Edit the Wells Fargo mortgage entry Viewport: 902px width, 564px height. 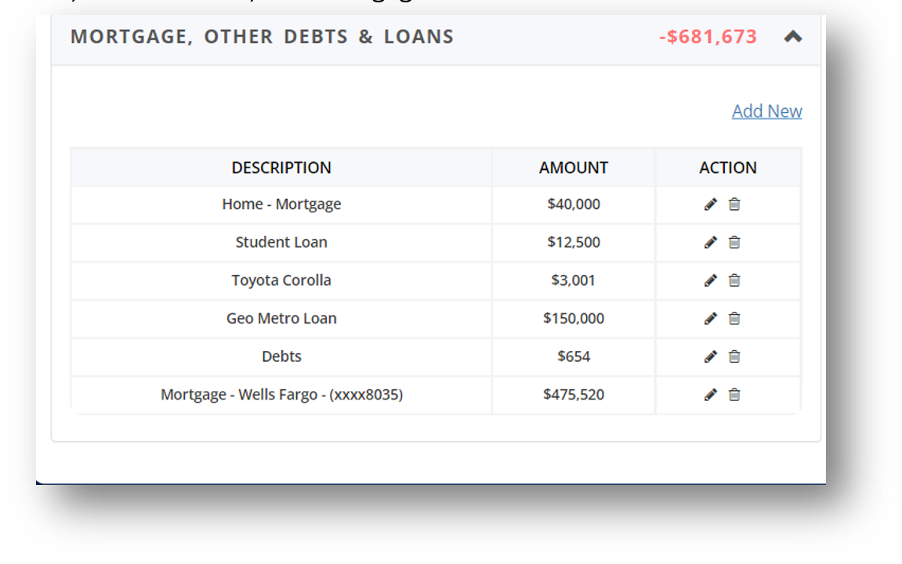[711, 394]
